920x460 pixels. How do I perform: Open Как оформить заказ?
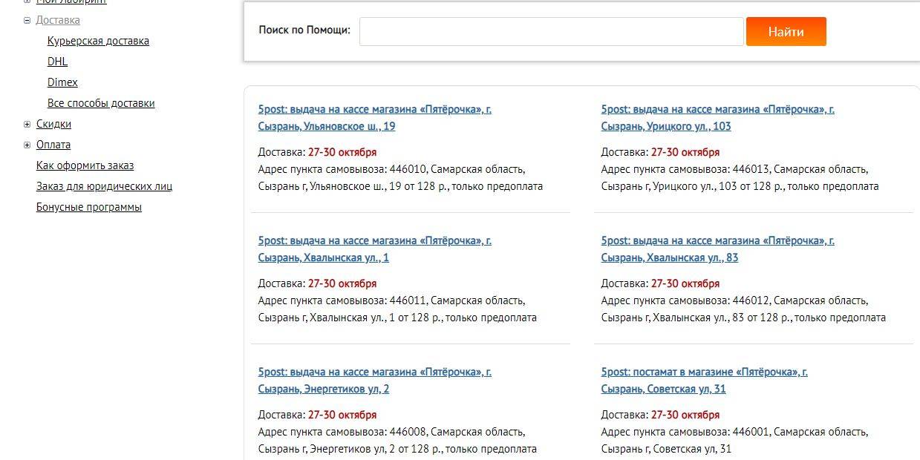[85, 165]
